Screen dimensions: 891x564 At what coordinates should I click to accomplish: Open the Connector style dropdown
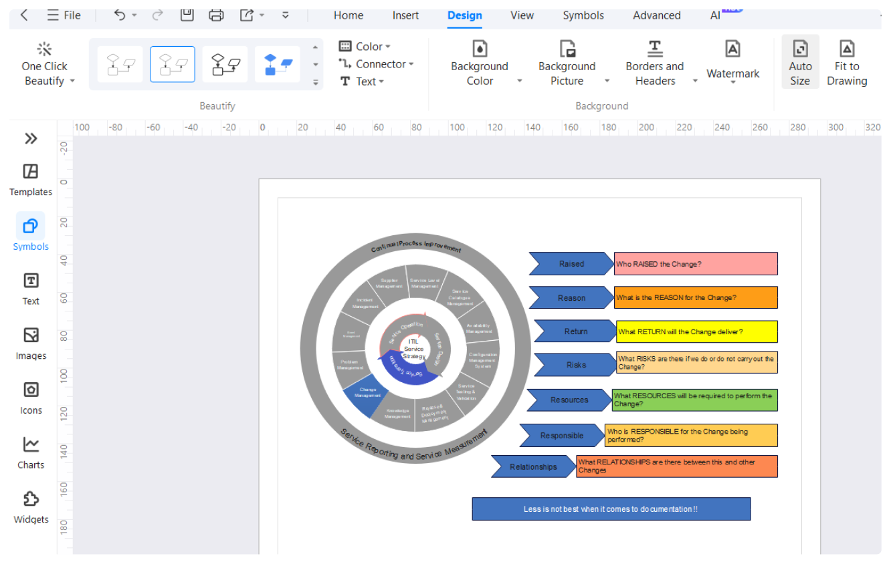click(376, 64)
